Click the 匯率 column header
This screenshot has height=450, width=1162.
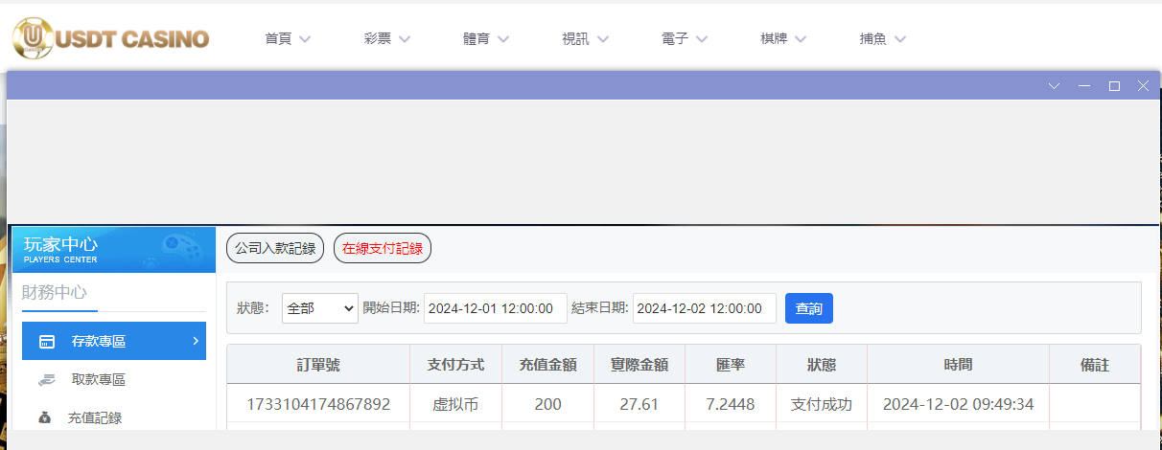coord(731,365)
